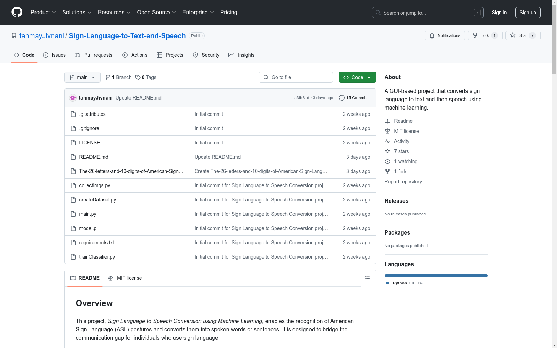Open the main branch selector dropdown
The image size is (557, 348).
click(83, 77)
